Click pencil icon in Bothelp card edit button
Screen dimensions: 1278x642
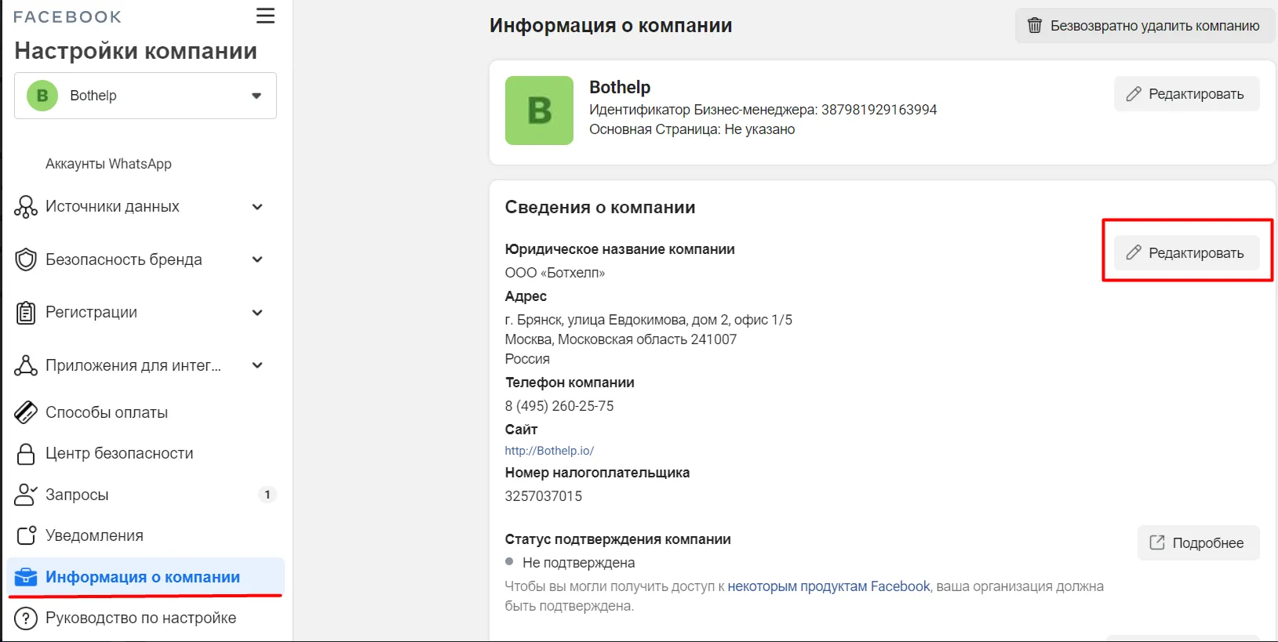click(1134, 94)
